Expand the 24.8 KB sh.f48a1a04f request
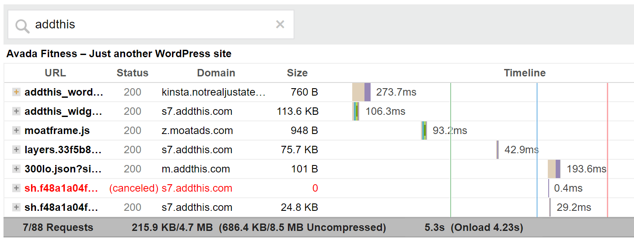634x251 pixels. [16, 207]
